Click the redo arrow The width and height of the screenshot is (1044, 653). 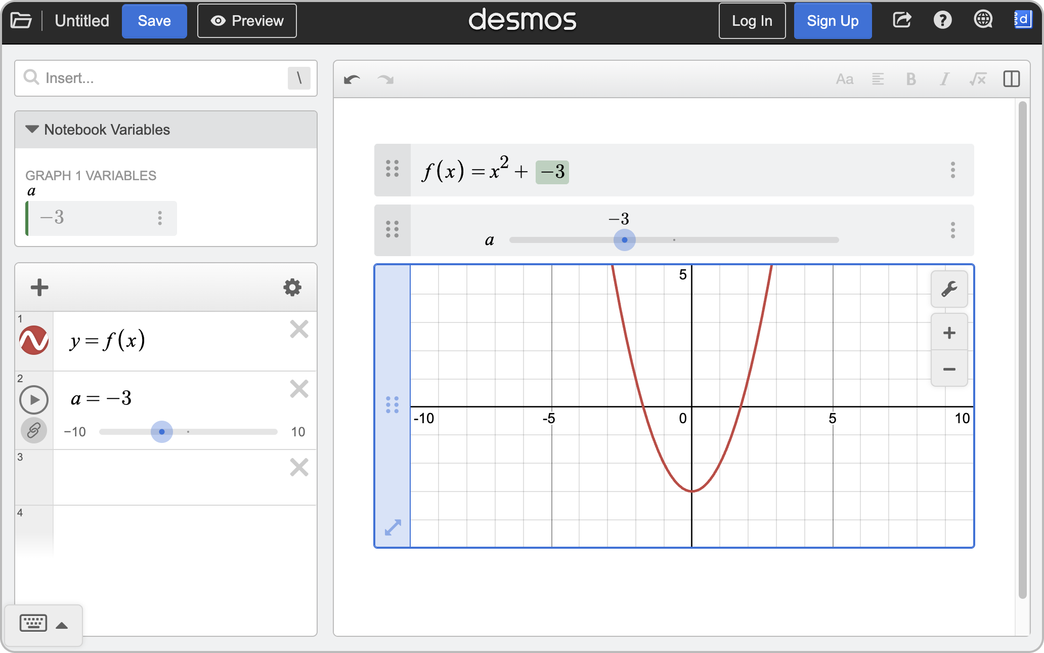(x=385, y=79)
